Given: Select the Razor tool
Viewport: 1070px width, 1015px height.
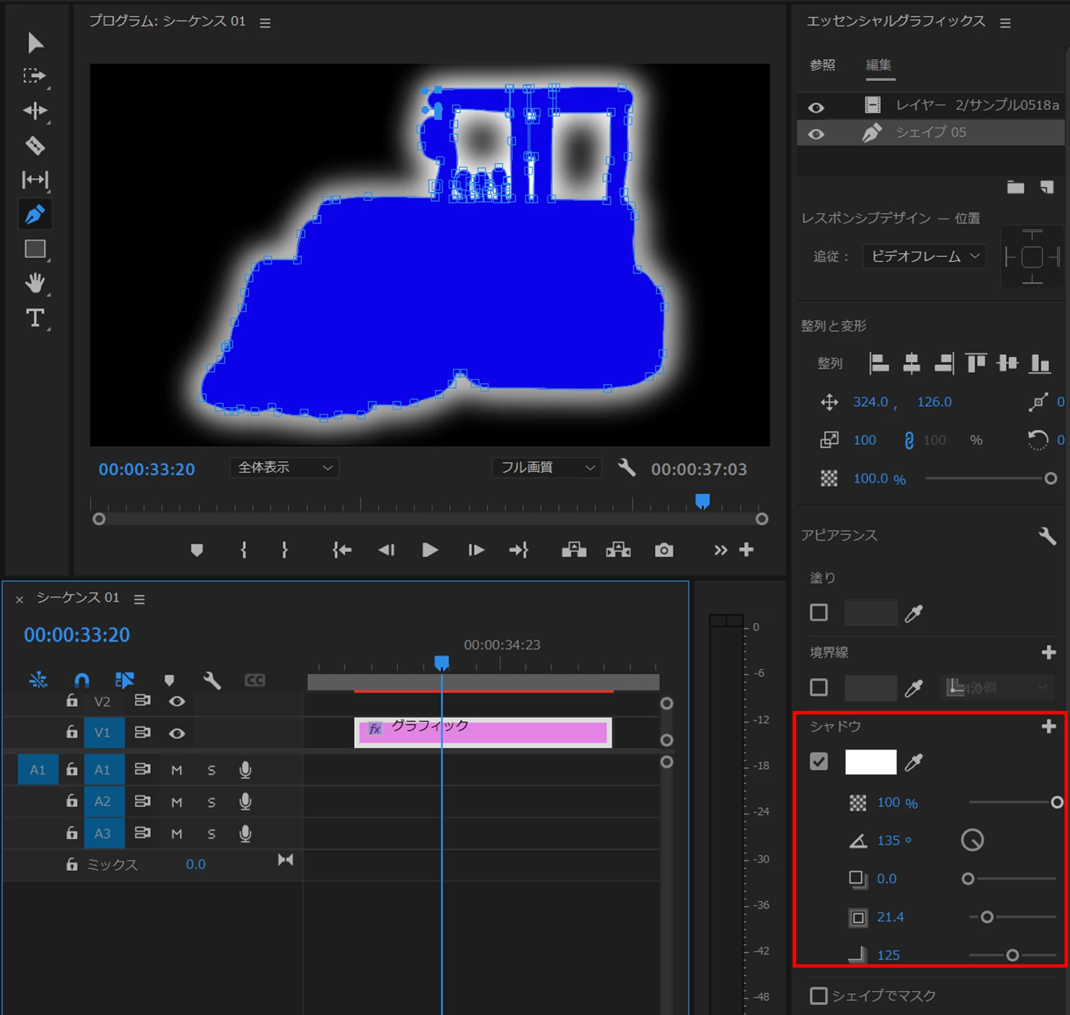Looking at the screenshot, I should coord(35,145).
